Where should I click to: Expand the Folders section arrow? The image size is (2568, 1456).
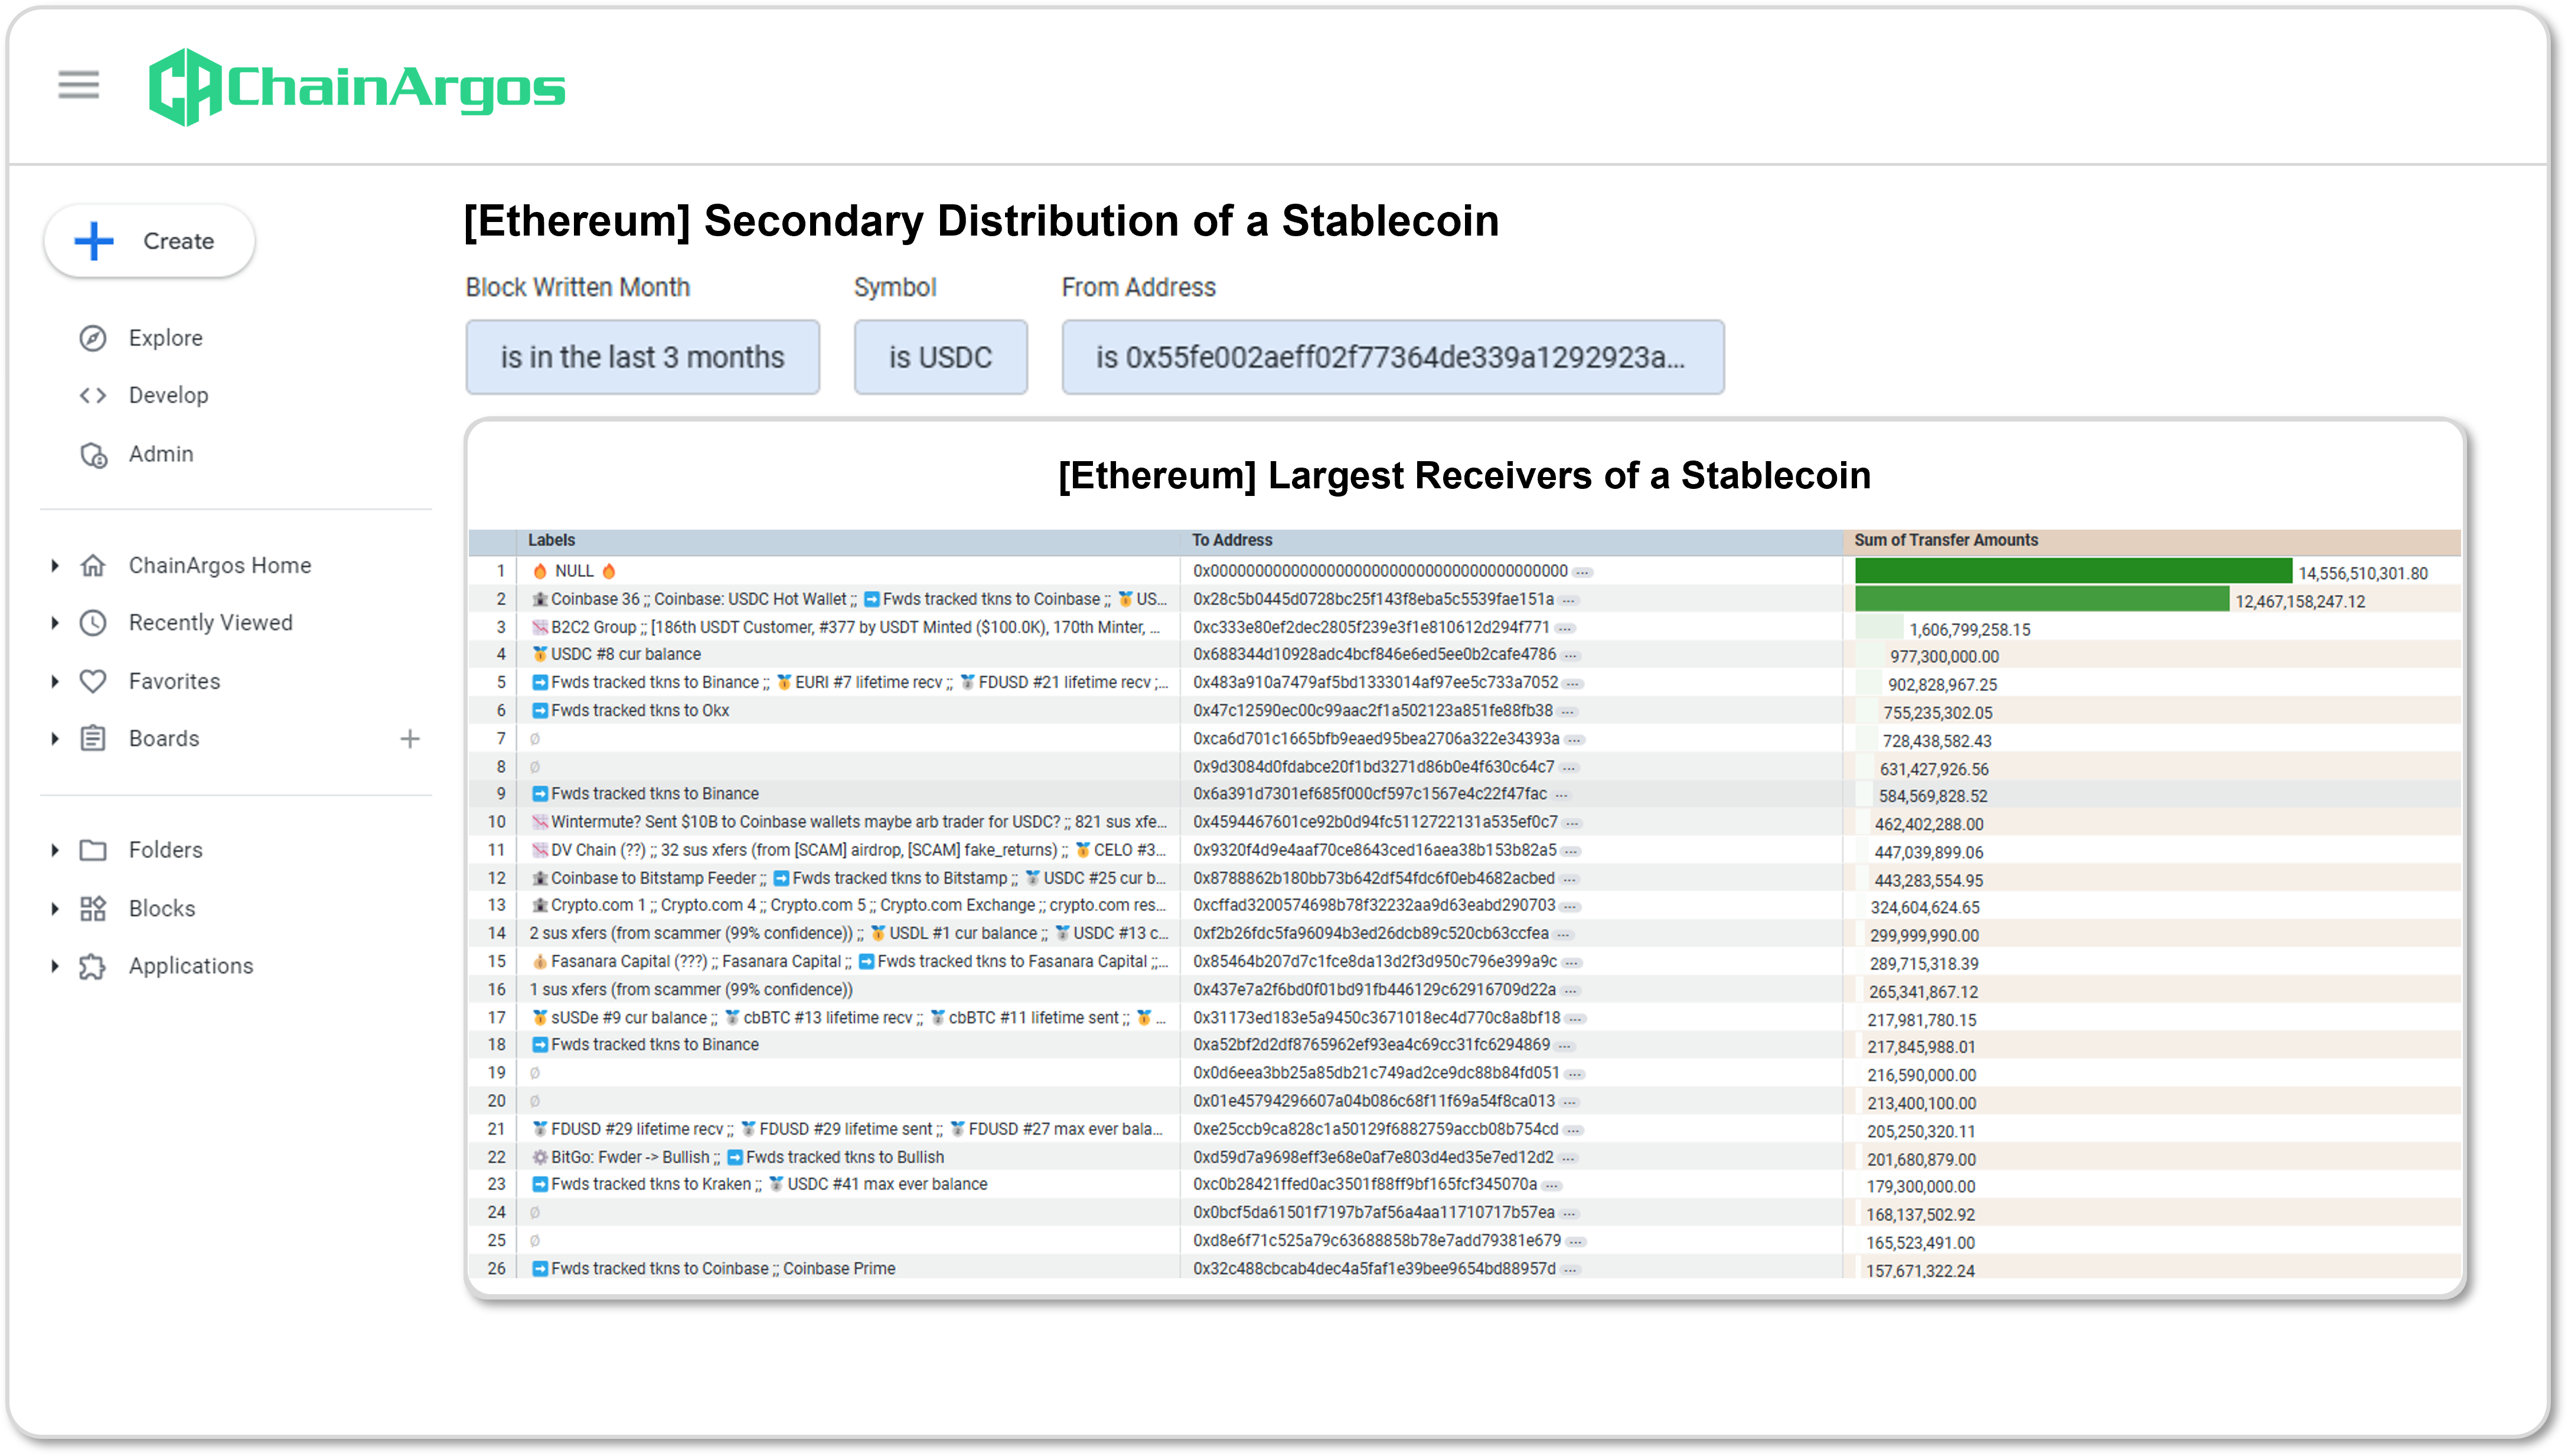[x=55, y=850]
